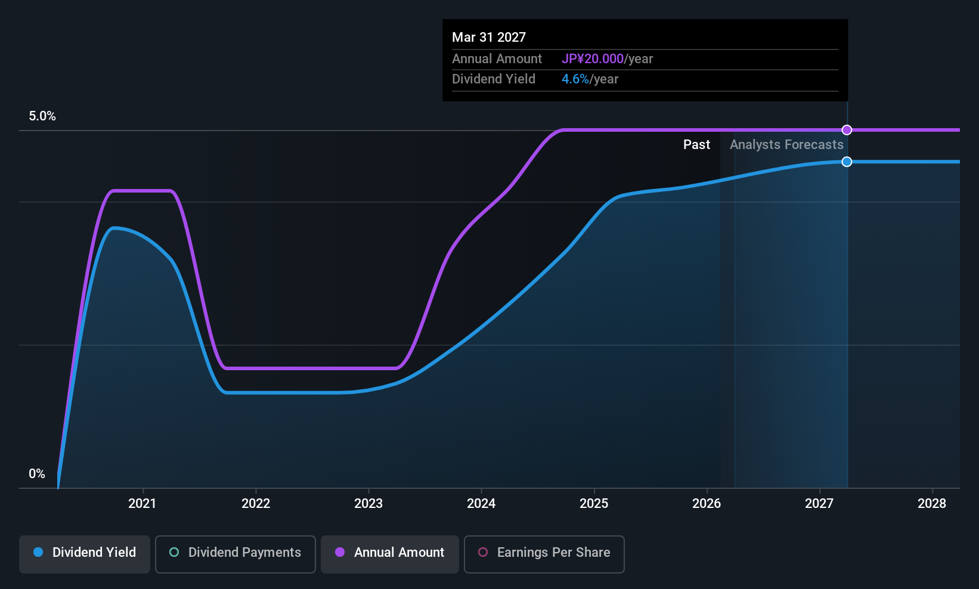The height and width of the screenshot is (589, 979).
Task: Click the 2023 axis label
Action: pos(368,504)
